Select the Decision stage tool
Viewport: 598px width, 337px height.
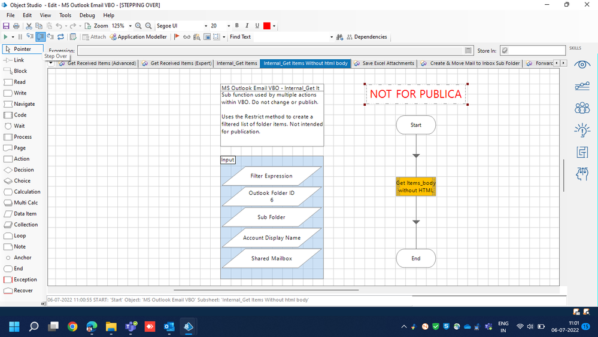click(23, 170)
